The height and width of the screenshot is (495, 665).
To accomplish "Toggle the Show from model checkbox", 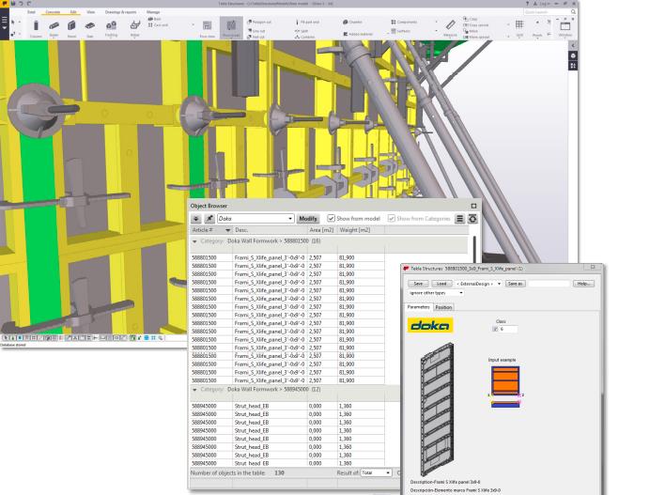I will (x=331, y=219).
